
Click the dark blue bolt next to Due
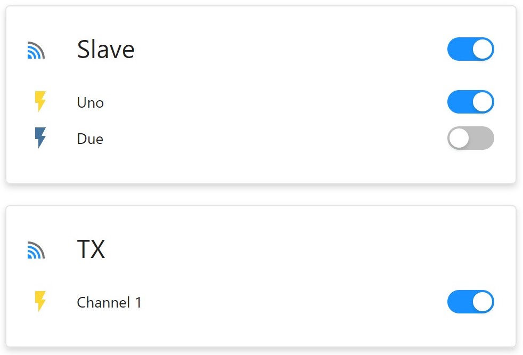click(40, 138)
